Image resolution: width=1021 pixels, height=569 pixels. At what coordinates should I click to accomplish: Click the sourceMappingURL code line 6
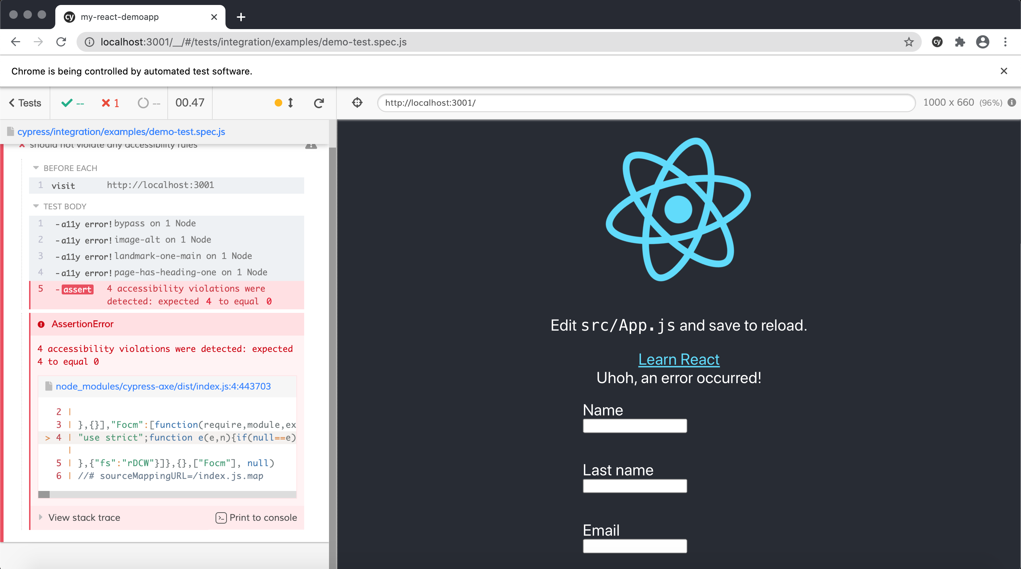pos(171,476)
